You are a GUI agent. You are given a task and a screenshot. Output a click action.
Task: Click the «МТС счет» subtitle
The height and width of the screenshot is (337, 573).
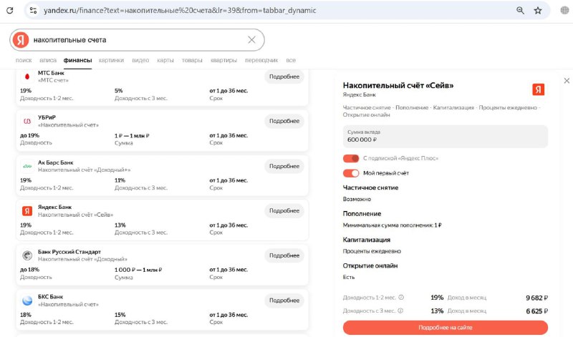53,80
